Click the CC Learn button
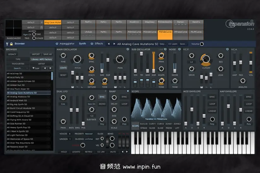 pos(173,44)
